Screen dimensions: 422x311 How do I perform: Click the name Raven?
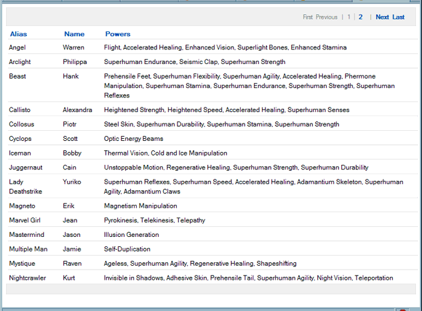72,264
